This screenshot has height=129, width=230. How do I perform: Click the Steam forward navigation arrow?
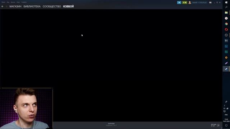6,6
